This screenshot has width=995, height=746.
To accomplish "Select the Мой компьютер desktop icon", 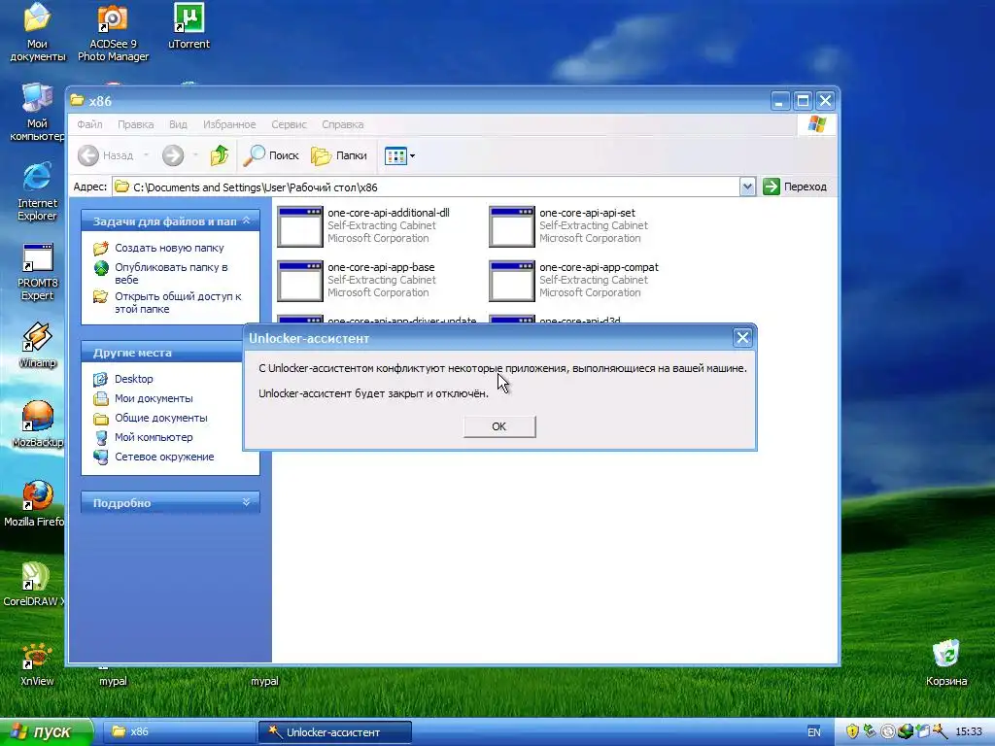I will tap(38, 98).
